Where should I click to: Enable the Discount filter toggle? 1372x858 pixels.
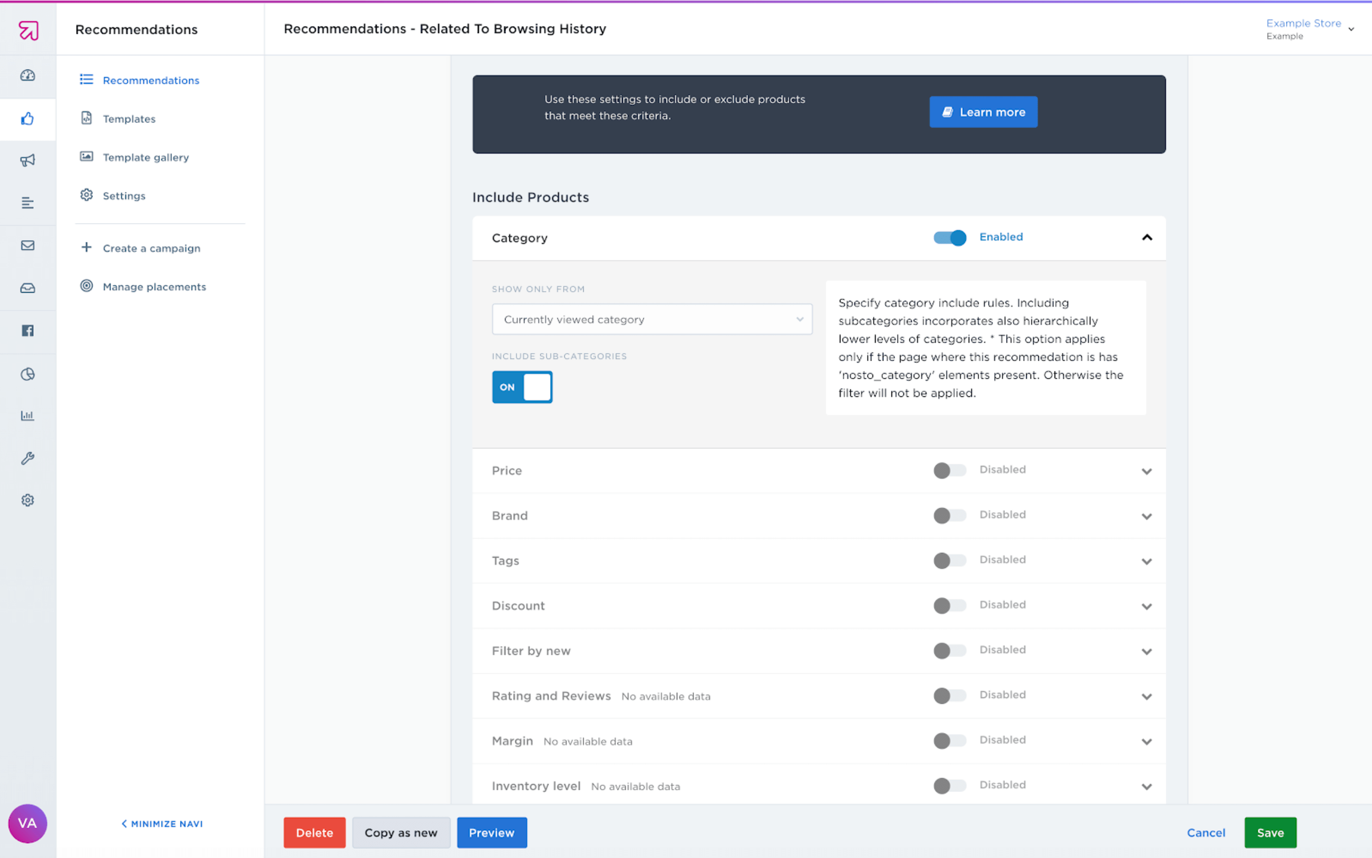click(x=950, y=605)
